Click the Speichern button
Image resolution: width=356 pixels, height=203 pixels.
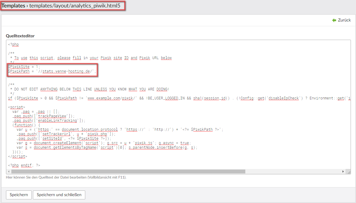pyautogui.click(x=19, y=195)
